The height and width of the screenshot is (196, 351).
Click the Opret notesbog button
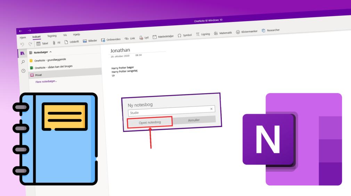tap(150, 122)
